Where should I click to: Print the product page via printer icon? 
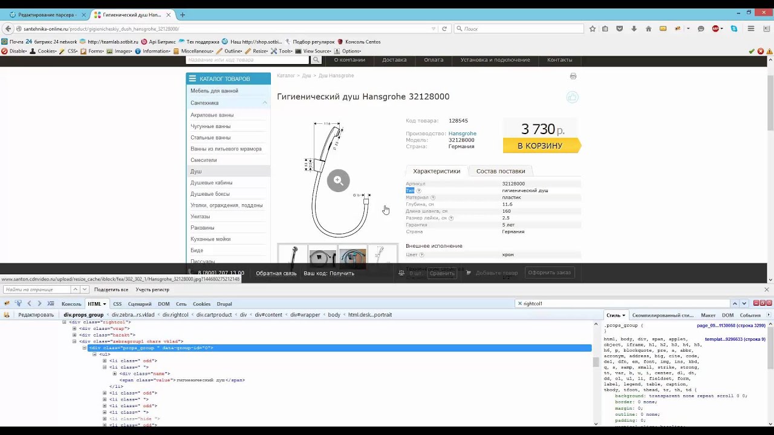coord(573,76)
